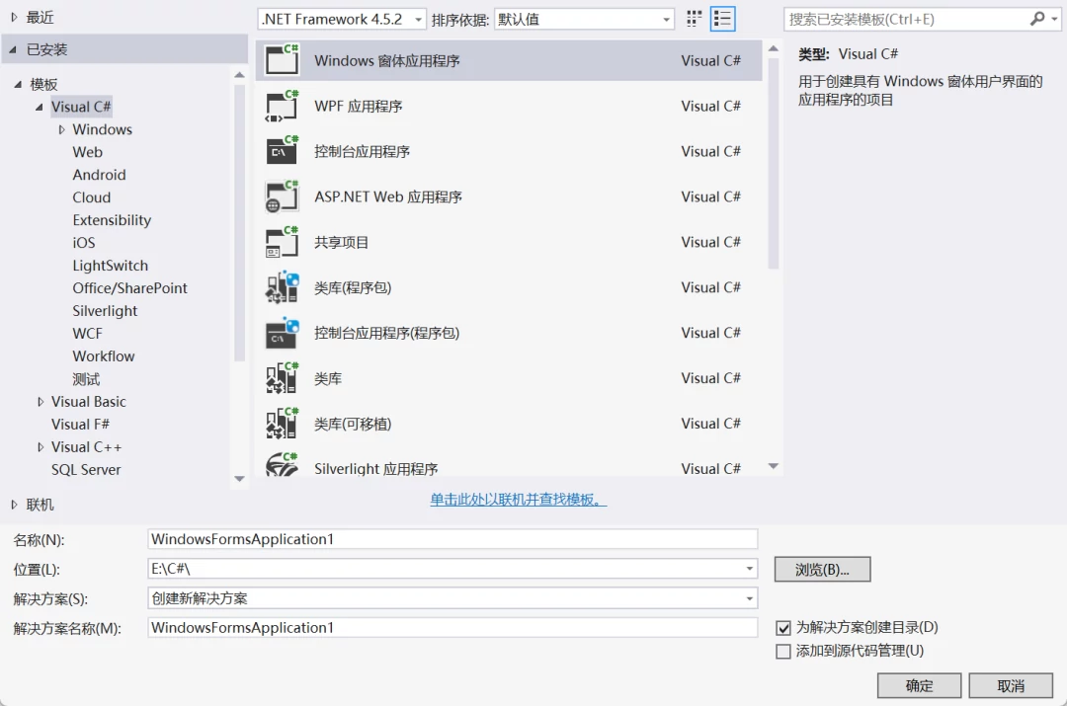The height and width of the screenshot is (706, 1067).
Task: Select the LightSwitch tree item
Action: click(111, 266)
